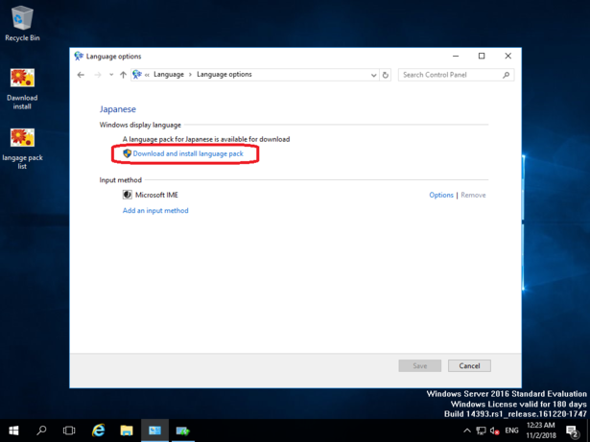Select Language in the breadcrumb path

pos(169,75)
